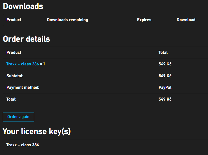The height and width of the screenshot is (155, 208).
Task: Click Traxx - class 386 in license keys table
Action: coord(23,145)
